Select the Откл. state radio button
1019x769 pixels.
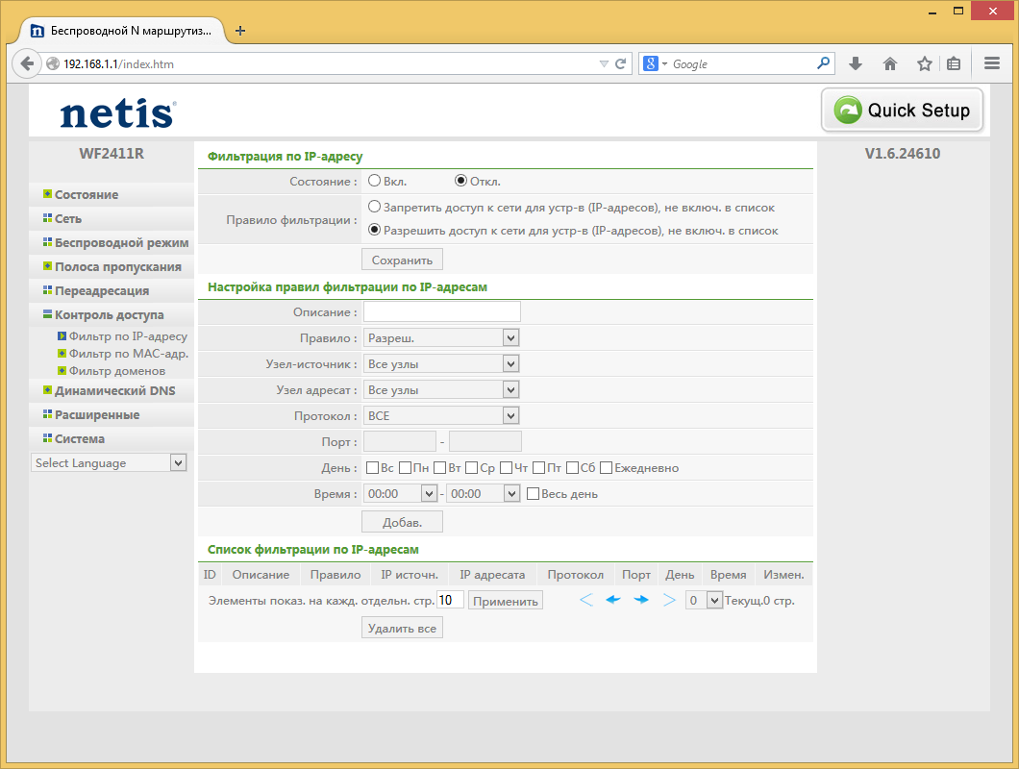click(460, 181)
